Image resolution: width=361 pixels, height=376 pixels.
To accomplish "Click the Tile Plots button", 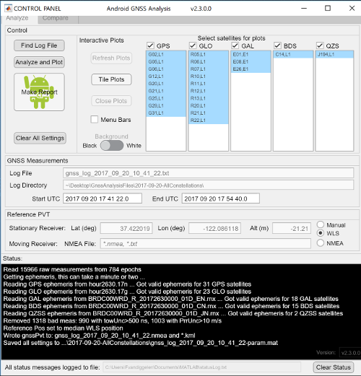I will (x=111, y=79).
